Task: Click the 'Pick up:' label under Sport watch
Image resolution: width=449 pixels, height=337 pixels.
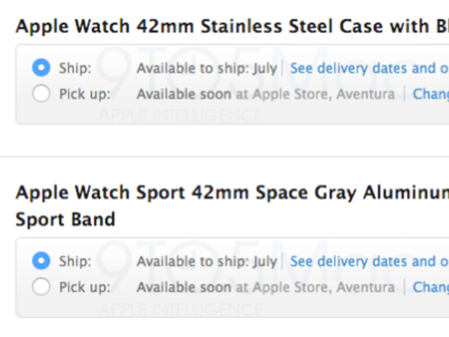Action: [85, 287]
